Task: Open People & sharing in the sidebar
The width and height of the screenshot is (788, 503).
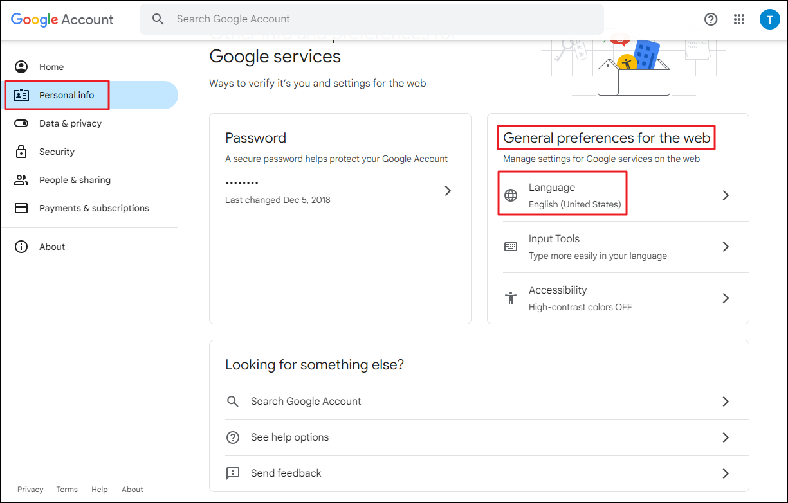Action: [89, 180]
